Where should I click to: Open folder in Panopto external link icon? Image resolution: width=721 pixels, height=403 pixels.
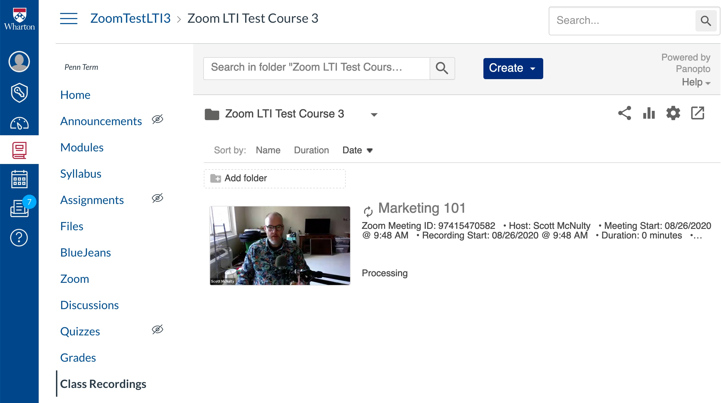697,113
